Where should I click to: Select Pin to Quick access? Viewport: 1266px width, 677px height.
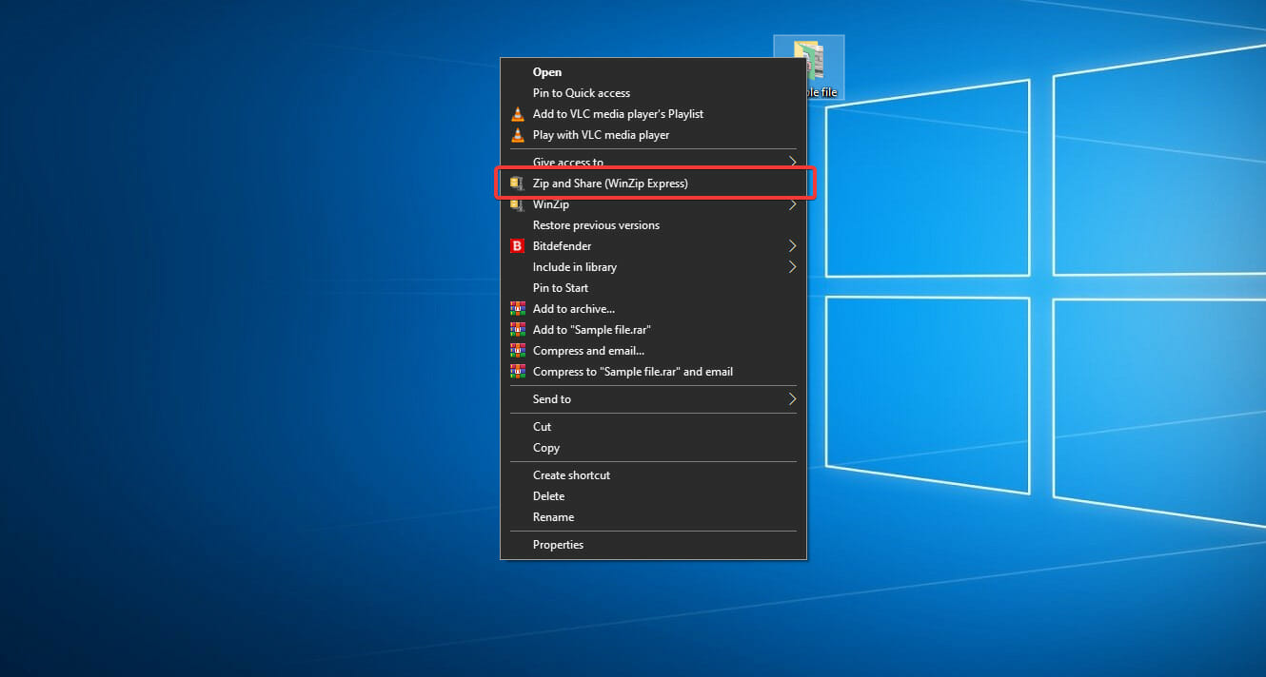tap(581, 92)
